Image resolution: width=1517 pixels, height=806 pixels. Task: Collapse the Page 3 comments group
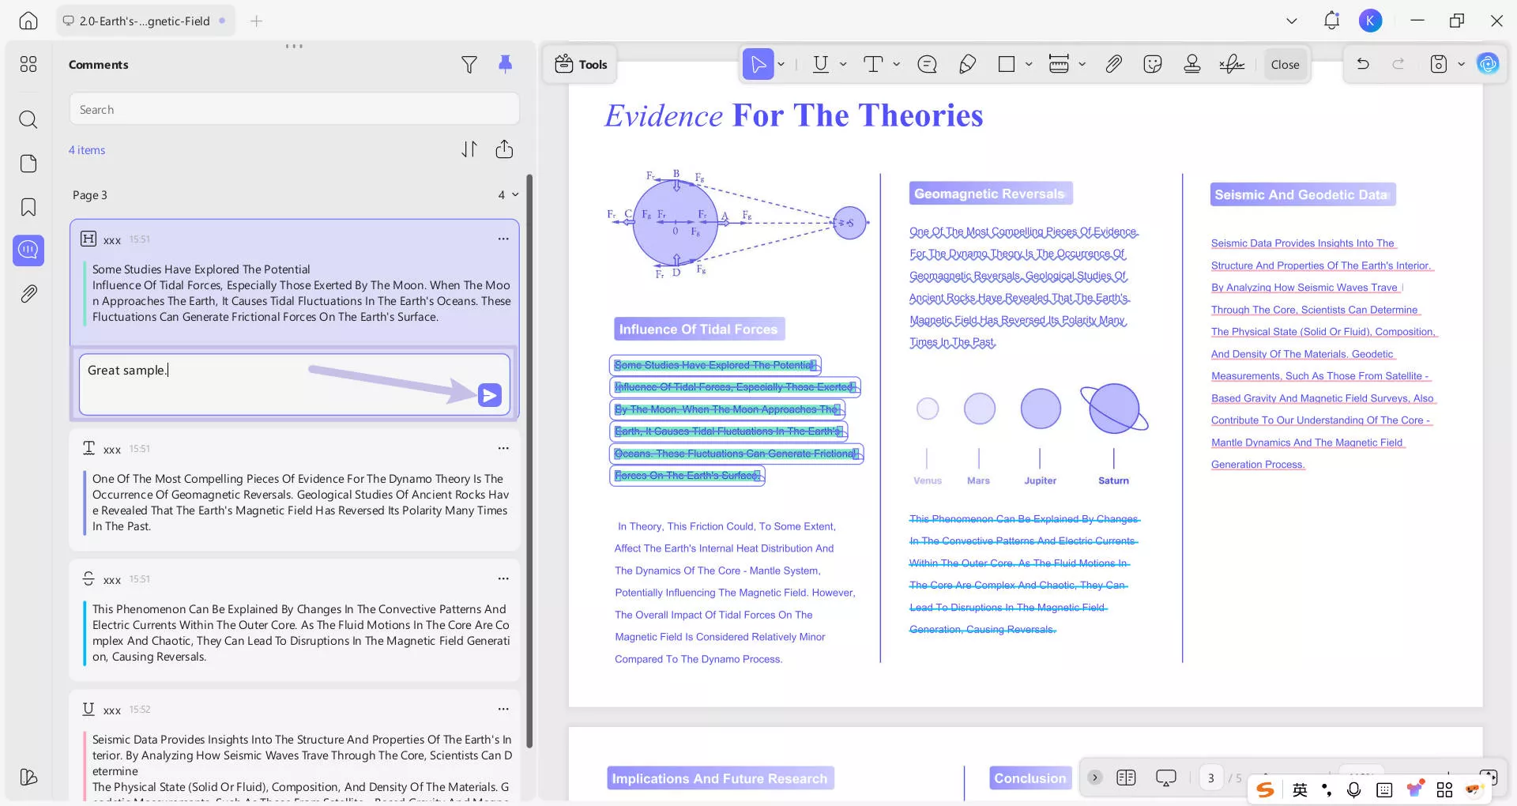(515, 195)
